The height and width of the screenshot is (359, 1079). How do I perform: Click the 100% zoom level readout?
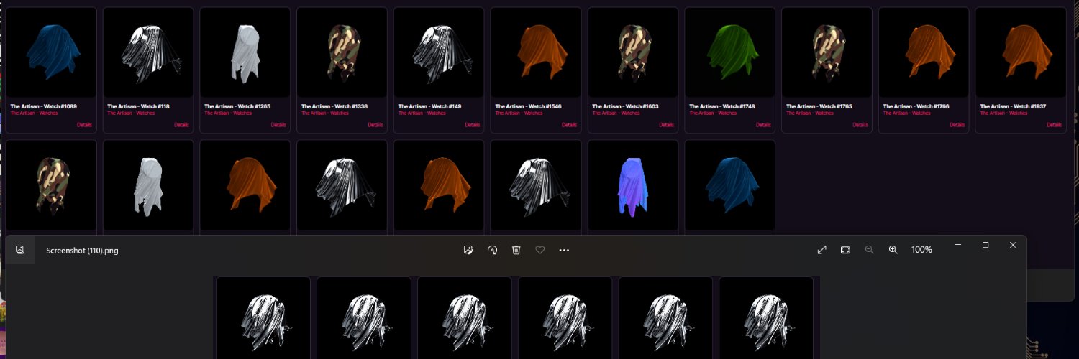[x=921, y=250]
